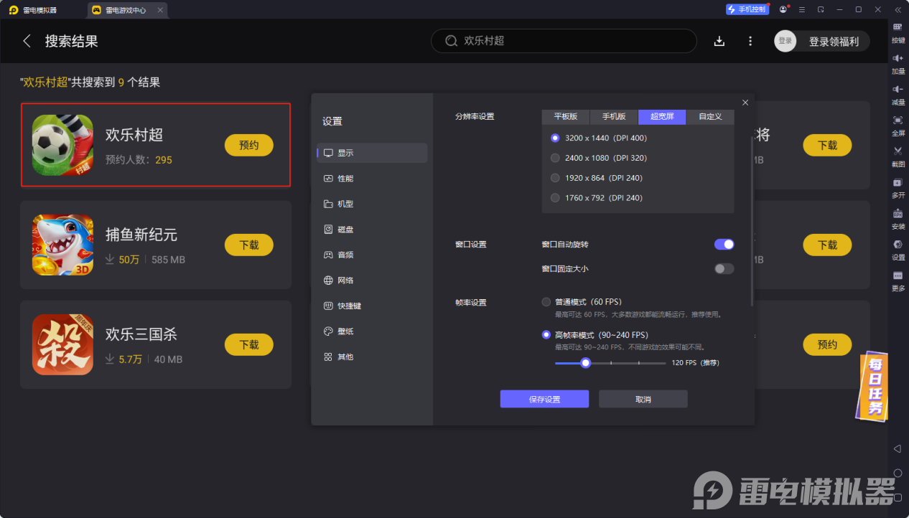The width and height of the screenshot is (909, 518).
Task: Close the 雷电游戏中心 tab
Action: point(159,10)
